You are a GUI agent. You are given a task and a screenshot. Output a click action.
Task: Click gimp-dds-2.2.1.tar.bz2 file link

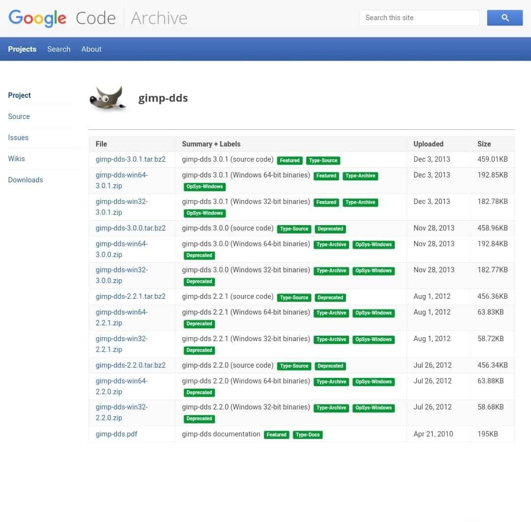[x=130, y=296]
